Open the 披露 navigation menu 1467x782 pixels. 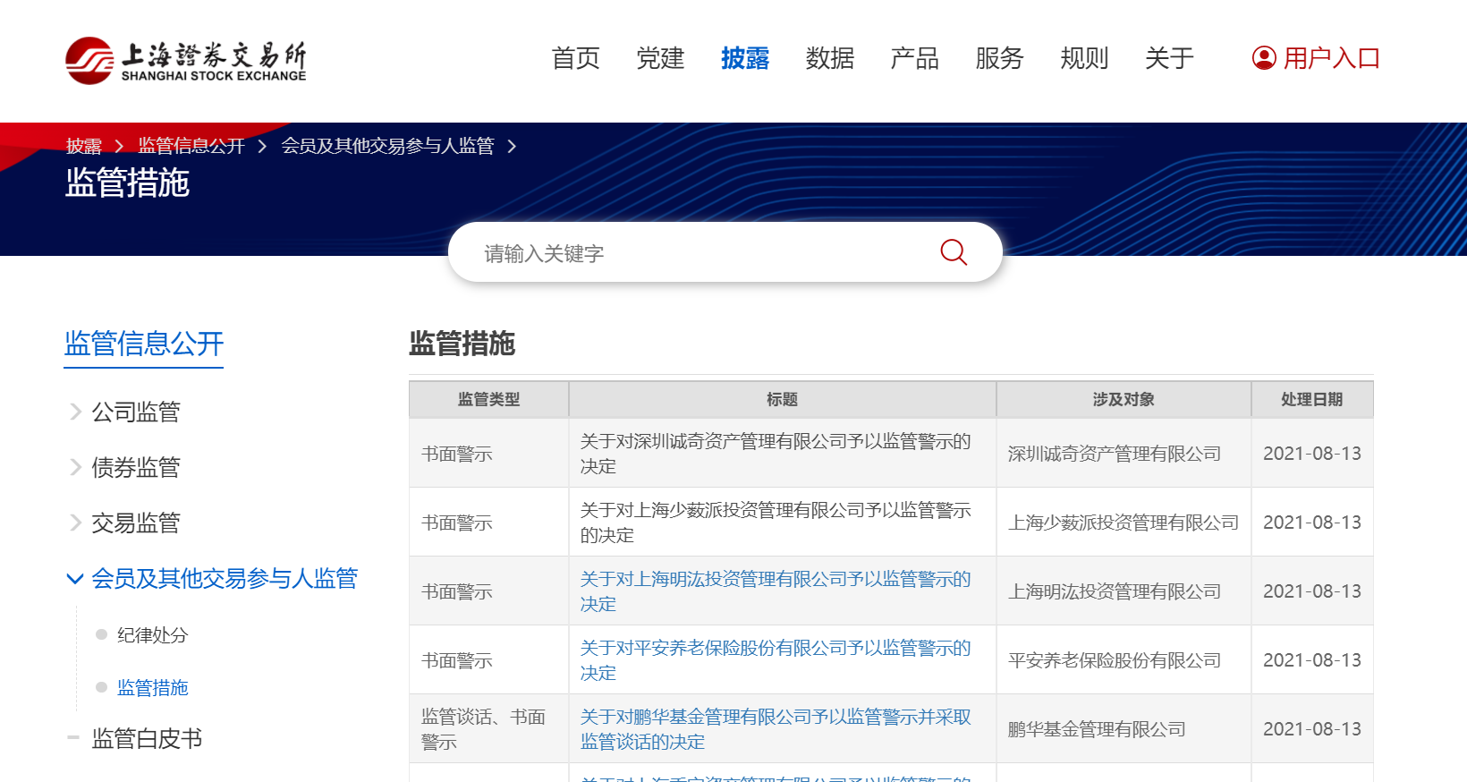(x=745, y=58)
